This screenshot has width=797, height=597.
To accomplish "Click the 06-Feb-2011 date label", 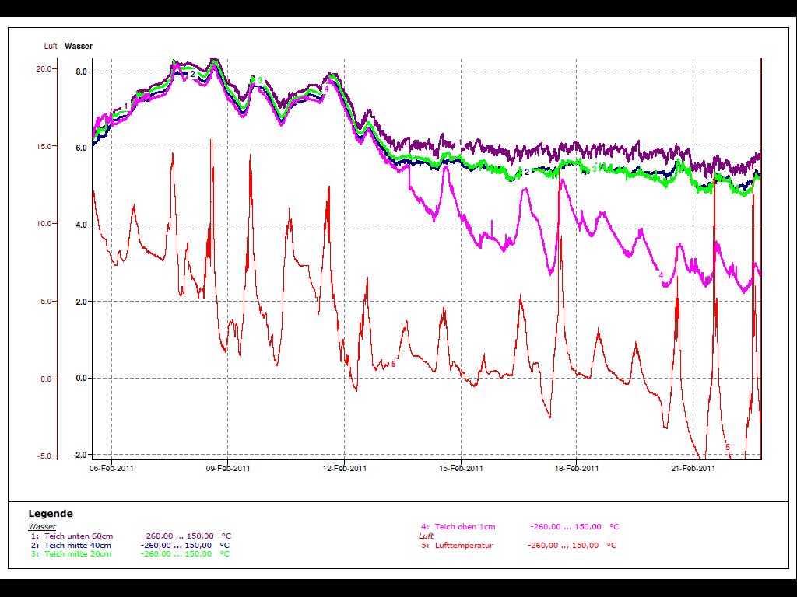I will [x=111, y=468].
